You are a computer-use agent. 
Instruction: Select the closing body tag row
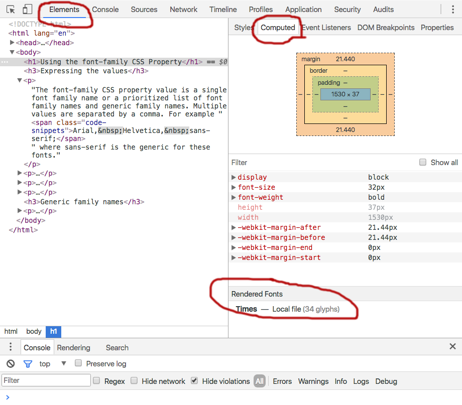[31, 220]
